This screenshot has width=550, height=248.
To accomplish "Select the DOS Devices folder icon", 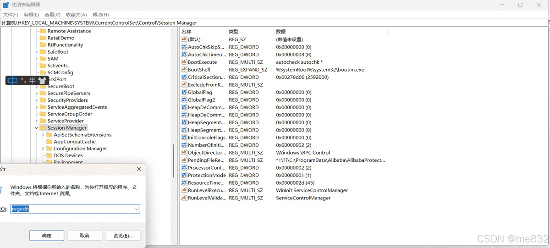I will 49,155.
